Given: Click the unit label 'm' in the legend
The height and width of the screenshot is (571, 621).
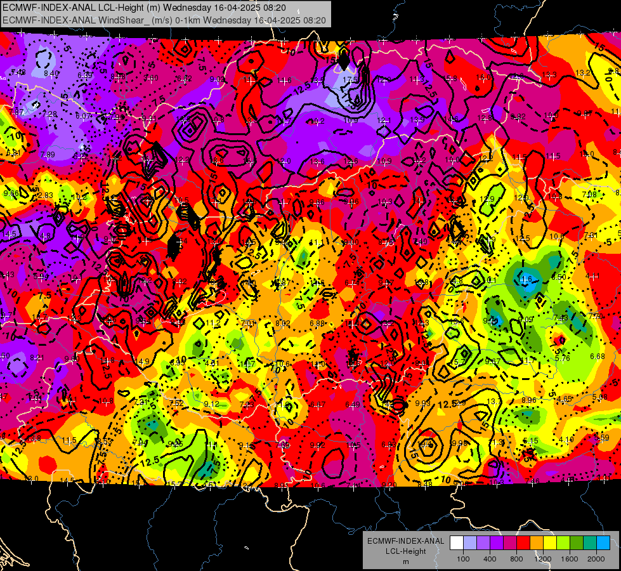Looking at the screenshot, I should pos(405,562).
